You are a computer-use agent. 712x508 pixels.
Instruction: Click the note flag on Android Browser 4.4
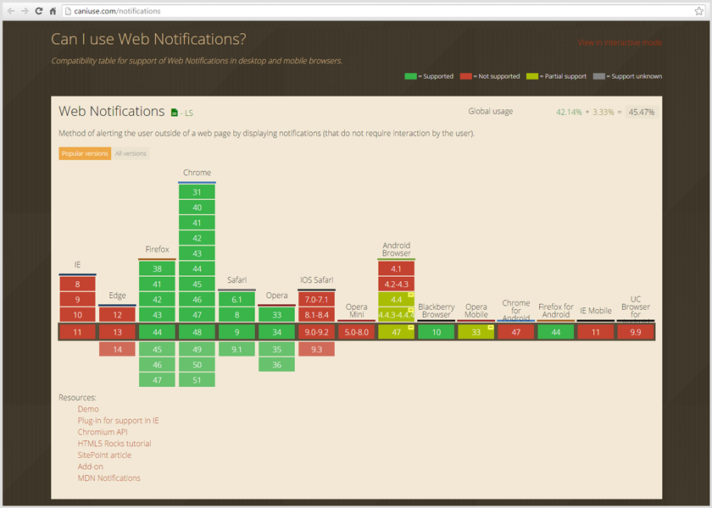(x=411, y=295)
